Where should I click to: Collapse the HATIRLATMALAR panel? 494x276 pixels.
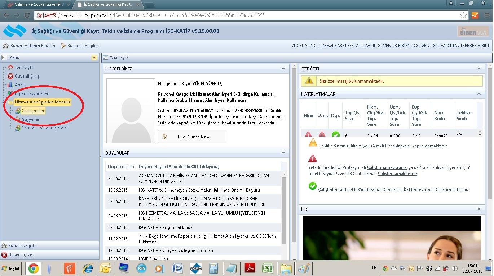click(x=479, y=94)
